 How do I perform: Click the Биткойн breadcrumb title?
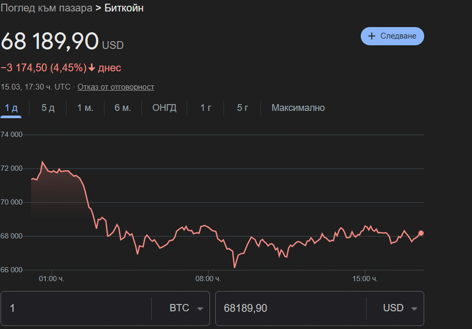(124, 8)
